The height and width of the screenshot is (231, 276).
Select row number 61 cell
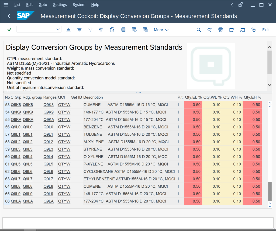7,164
